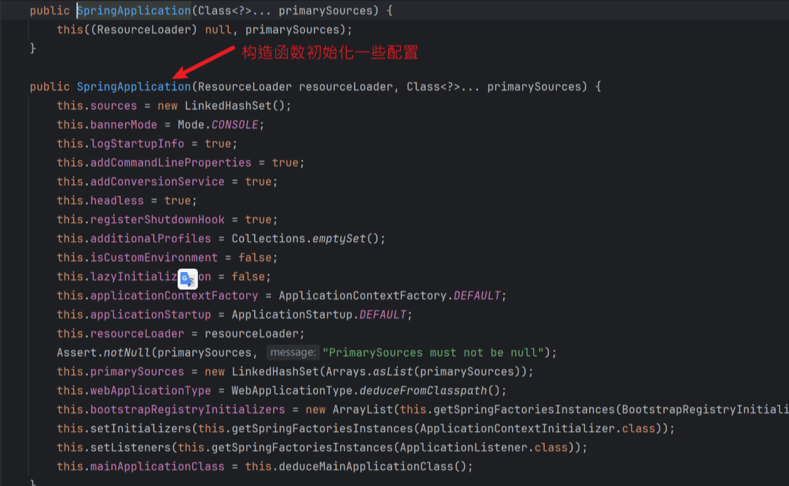Click '(ResourceLoader) null' cast expression

point(161,29)
